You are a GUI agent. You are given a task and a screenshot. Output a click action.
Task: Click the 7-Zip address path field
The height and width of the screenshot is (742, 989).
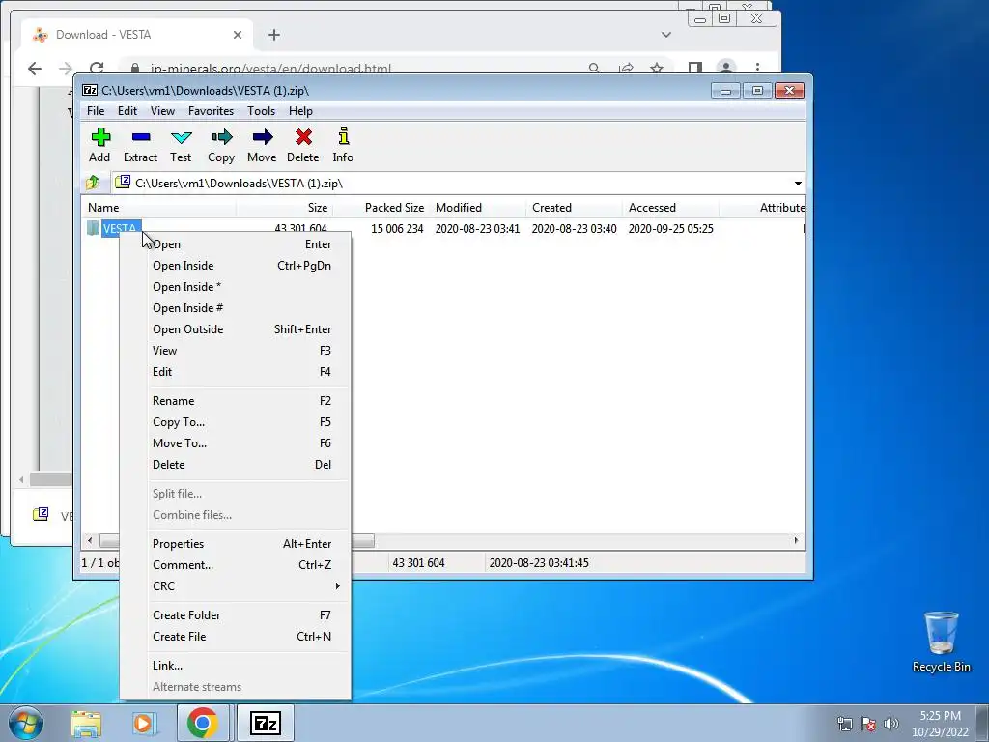[459, 184]
